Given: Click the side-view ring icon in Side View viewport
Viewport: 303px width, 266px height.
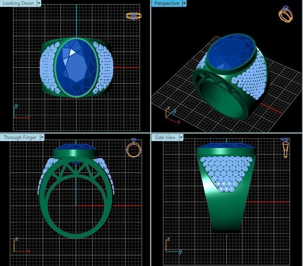Looking at the screenshot, I should (x=285, y=148).
